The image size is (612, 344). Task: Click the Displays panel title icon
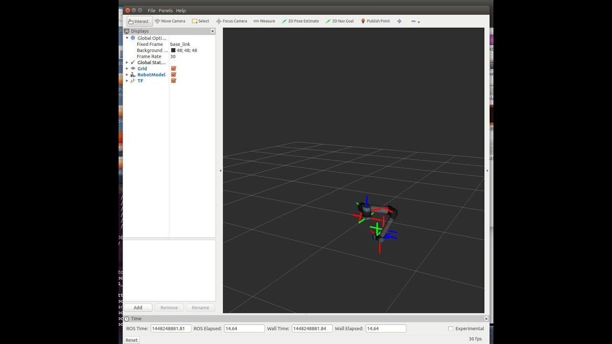(127, 31)
